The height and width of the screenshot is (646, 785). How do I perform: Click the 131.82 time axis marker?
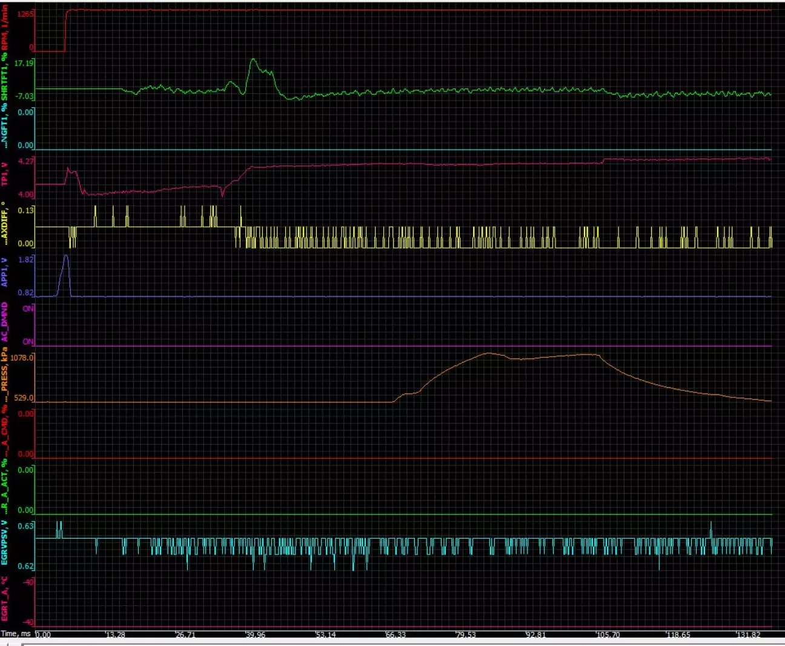[x=747, y=634]
